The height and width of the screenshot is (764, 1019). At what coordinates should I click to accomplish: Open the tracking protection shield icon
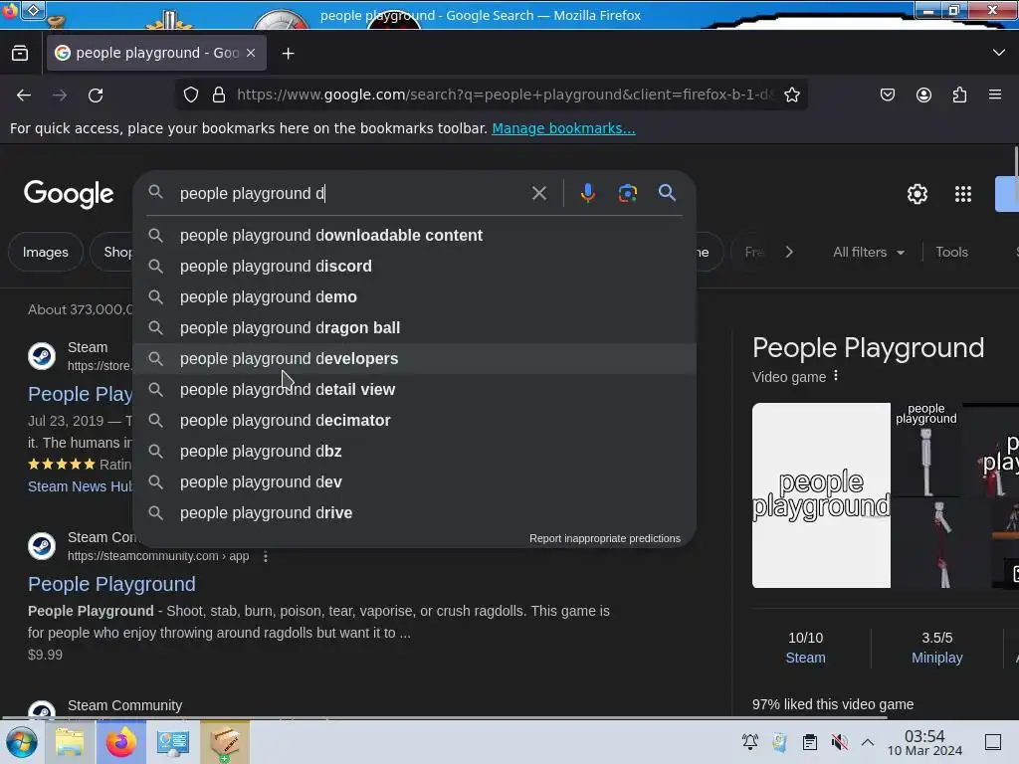tap(190, 95)
